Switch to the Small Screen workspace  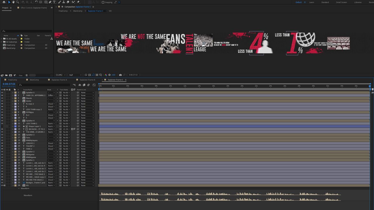(x=341, y=2)
